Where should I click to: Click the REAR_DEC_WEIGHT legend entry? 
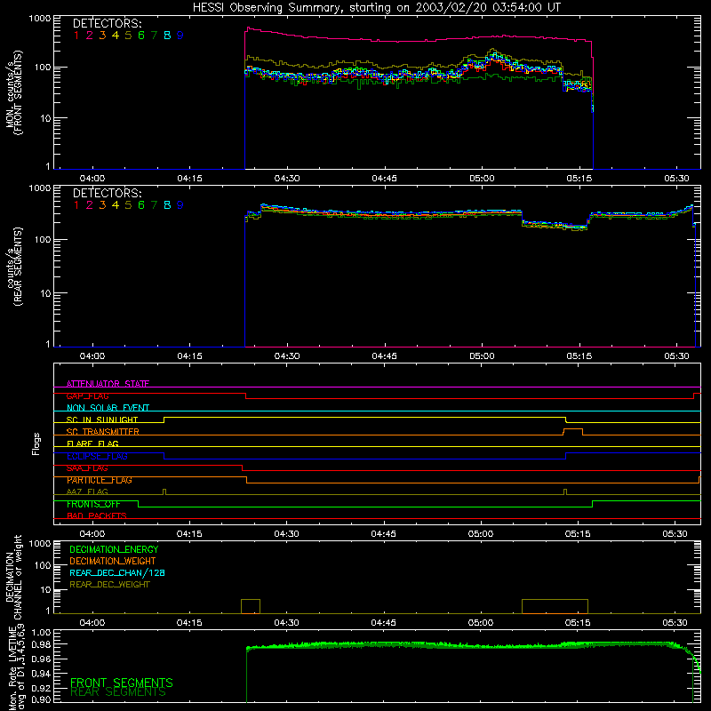pyautogui.click(x=109, y=585)
